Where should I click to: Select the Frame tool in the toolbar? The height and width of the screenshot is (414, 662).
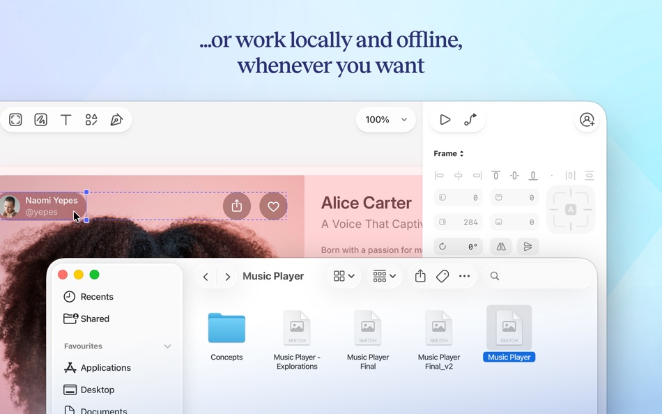15,119
